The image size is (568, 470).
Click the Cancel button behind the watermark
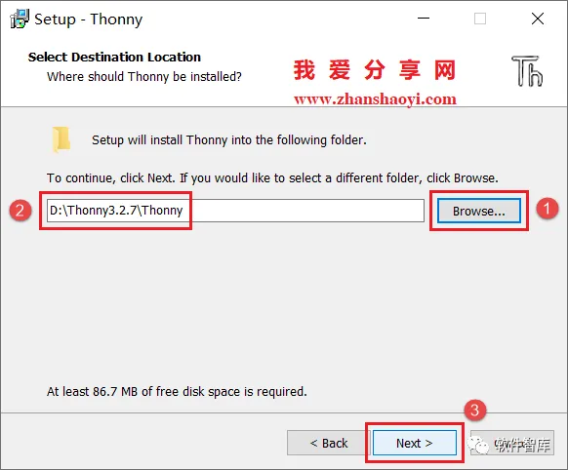coord(512,443)
